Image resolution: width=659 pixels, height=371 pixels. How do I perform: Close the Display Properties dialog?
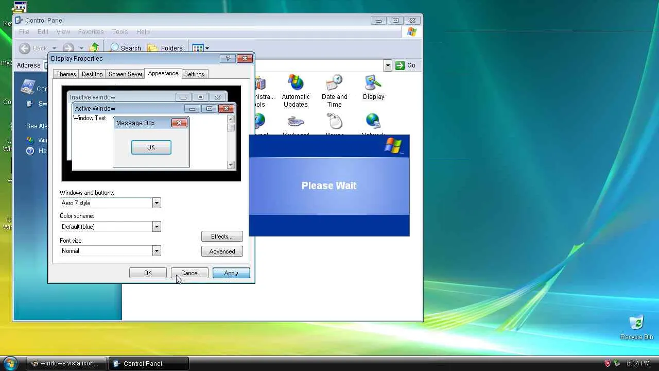[245, 58]
